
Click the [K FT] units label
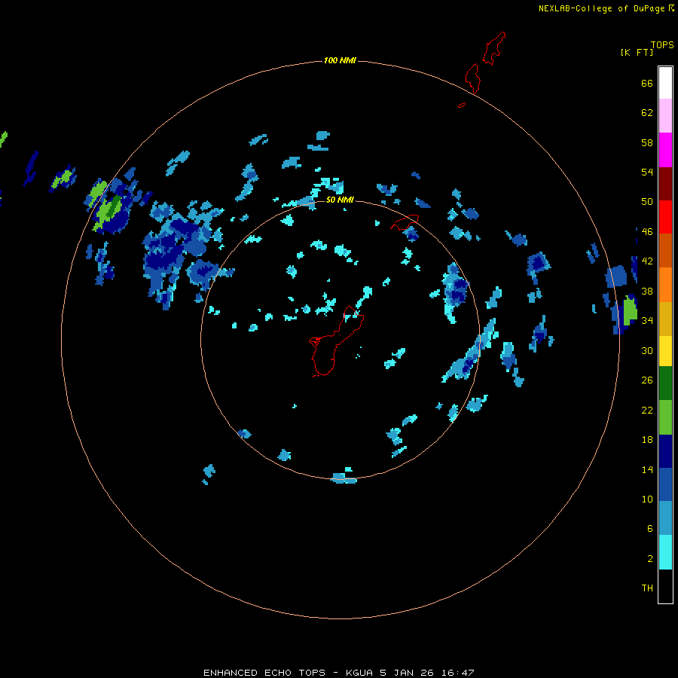pos(637,52)
